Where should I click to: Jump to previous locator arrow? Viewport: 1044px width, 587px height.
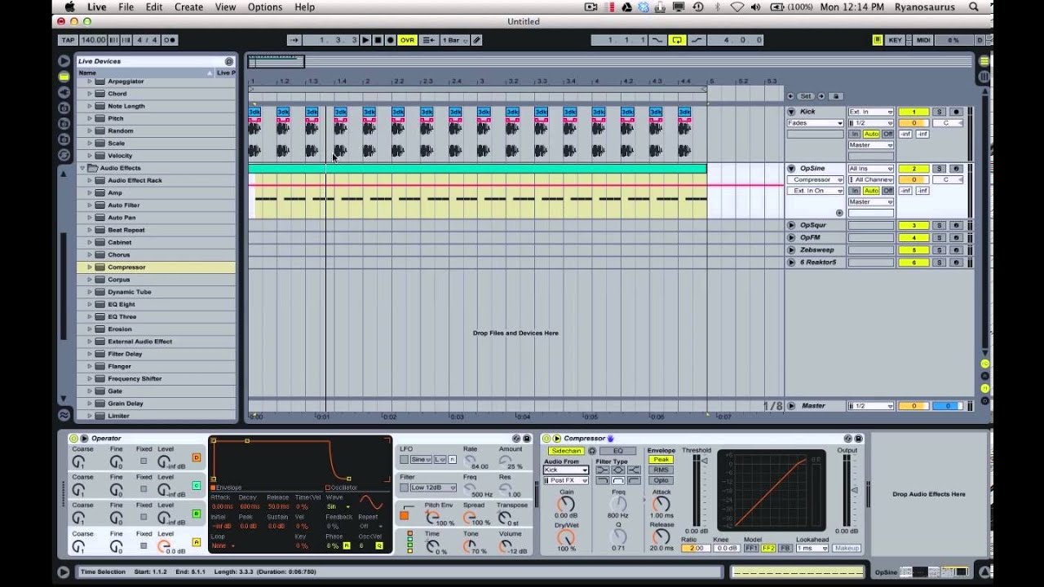[x=790, y=96]
